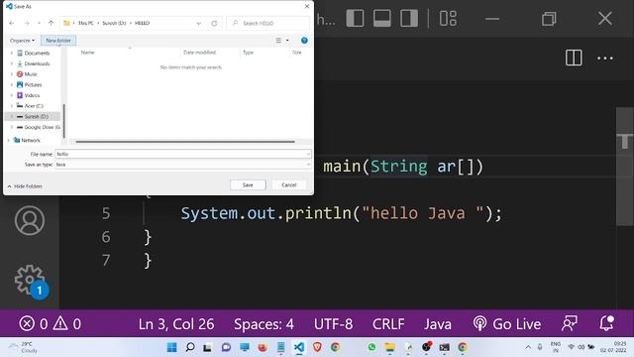This screenshot has height=357, width=634.
Task: Select Pictures in the navigation tree
Action: pos(33,84)
